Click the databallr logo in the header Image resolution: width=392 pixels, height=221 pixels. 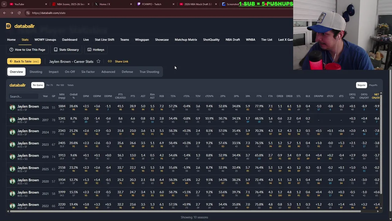(20, 26)
